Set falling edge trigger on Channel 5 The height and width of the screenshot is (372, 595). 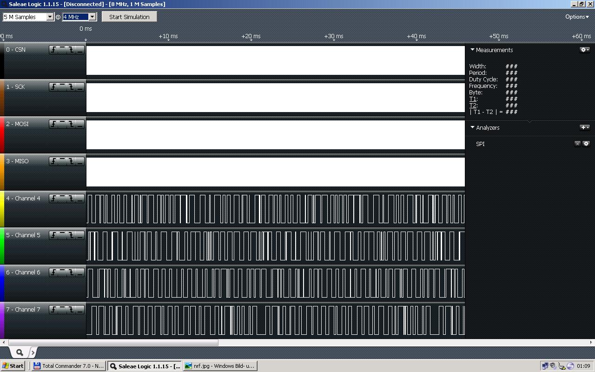pyautogui.click(x=71, y=235)
